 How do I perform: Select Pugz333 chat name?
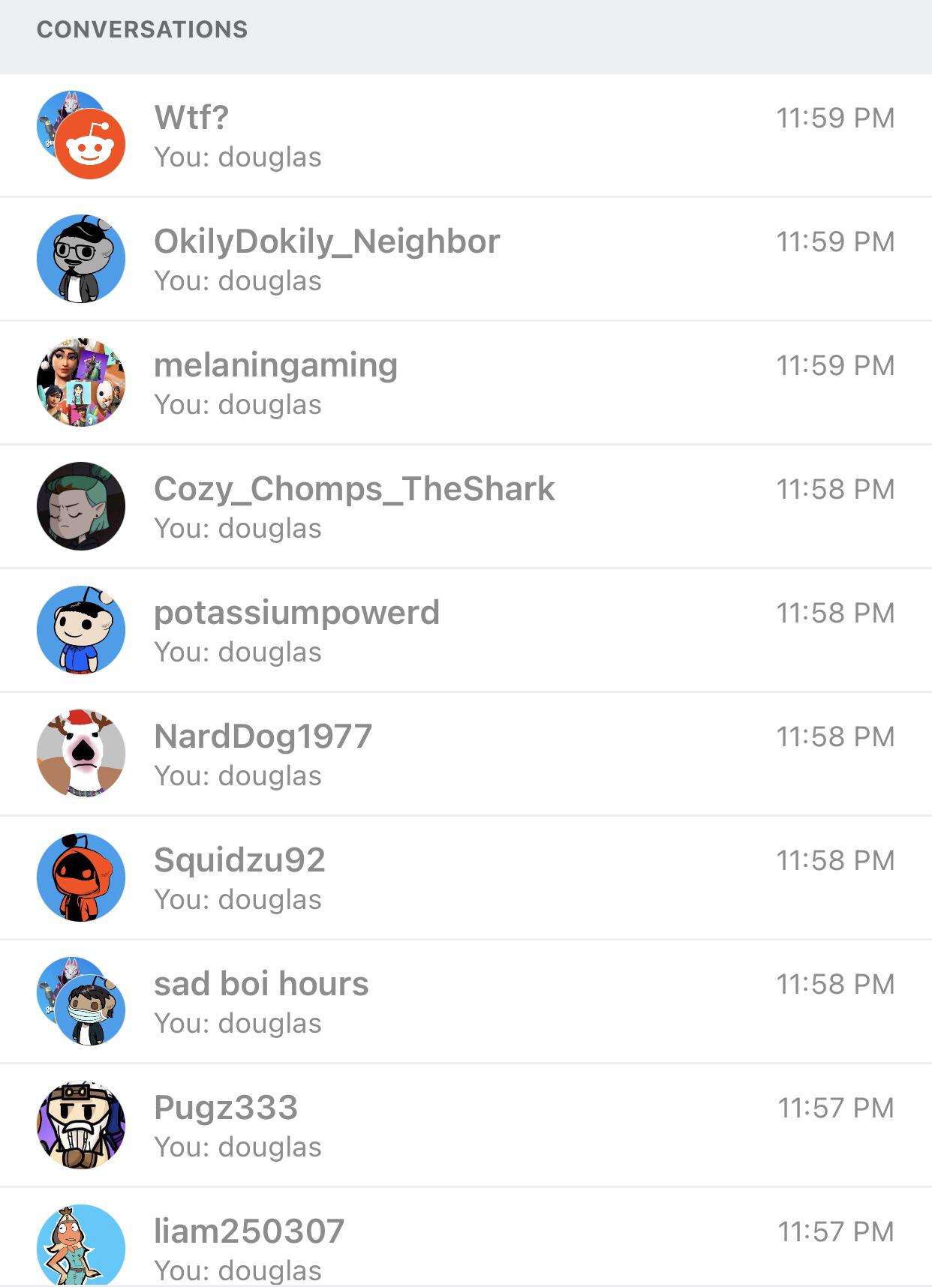coord(226,1109)
